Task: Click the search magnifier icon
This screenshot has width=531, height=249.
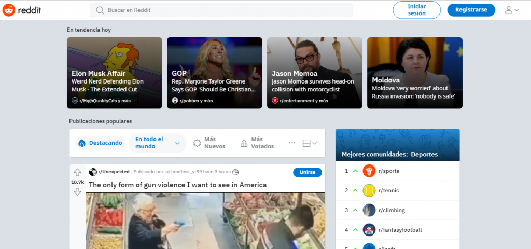Action: pos(100,10)
